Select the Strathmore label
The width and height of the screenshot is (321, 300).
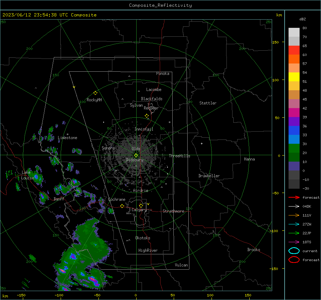click(x=173, y=211)
